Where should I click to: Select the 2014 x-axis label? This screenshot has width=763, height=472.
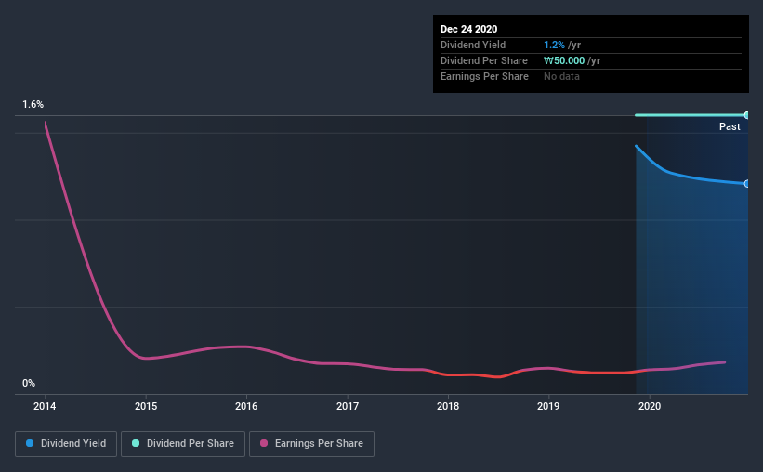click(x=45, y=406)
